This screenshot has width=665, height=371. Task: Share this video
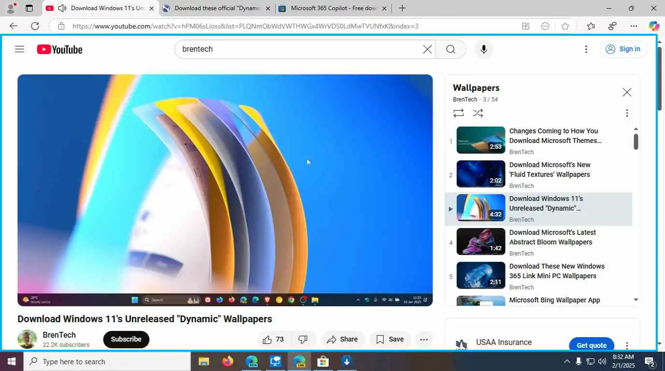(342, 339)
